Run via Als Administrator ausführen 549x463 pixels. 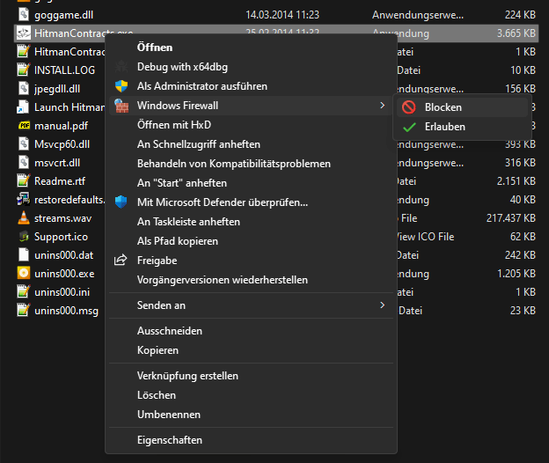tap(251, 86)
